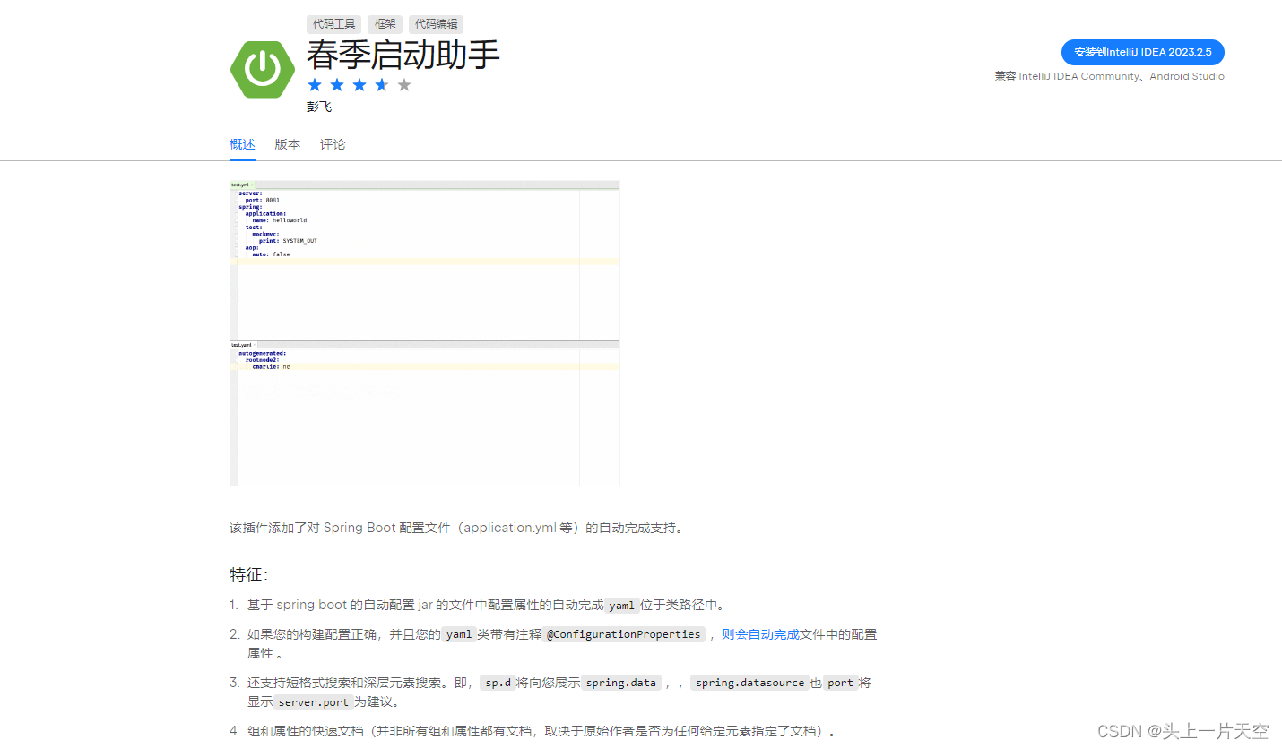The width and height of the screenshot is (1282, 748).
Task: Switch to the 版本 tab
Action: pyautogui.click(x=287, y=144)
